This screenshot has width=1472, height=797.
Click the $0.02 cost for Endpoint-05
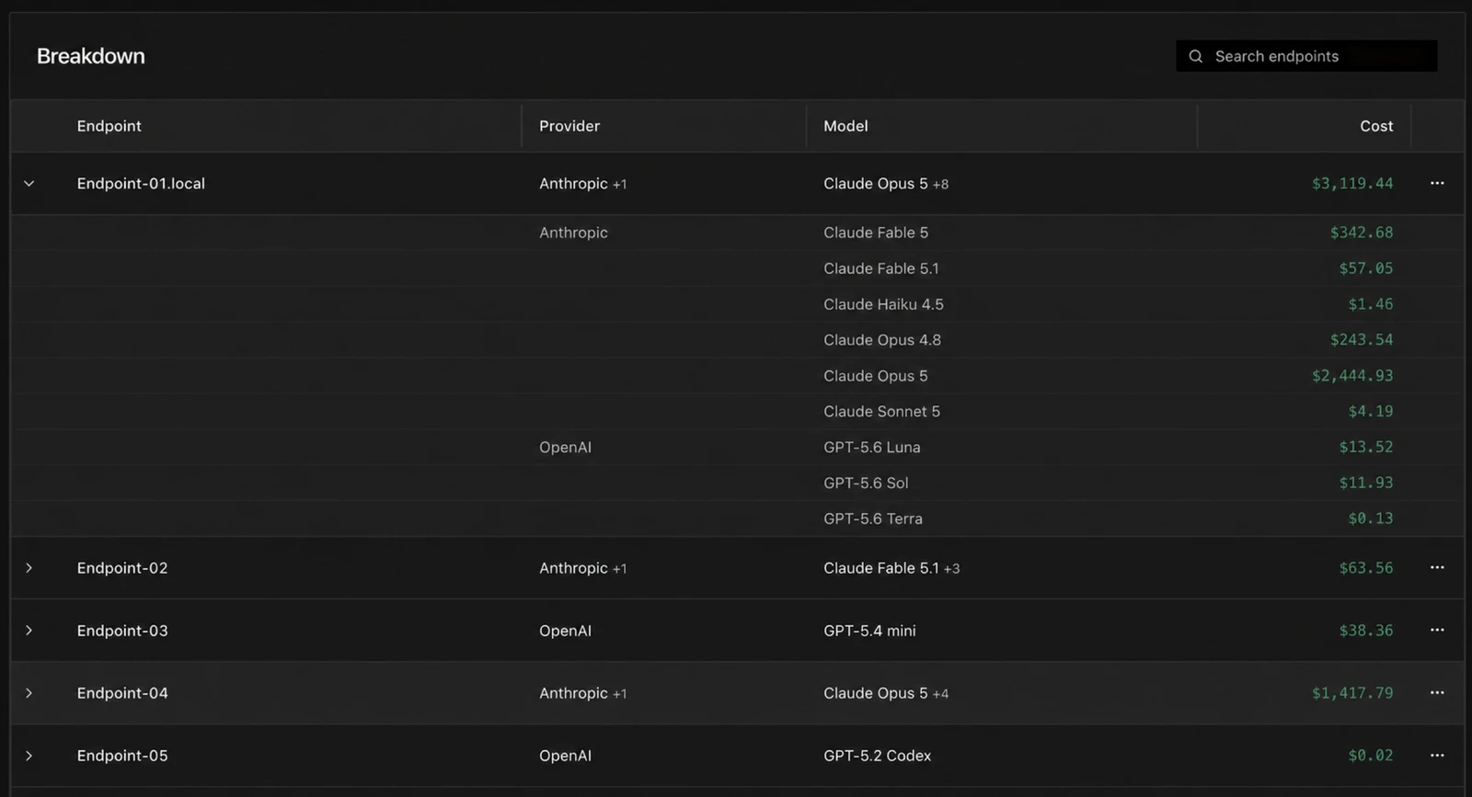pyautogui.click(x=1371, y=756)
